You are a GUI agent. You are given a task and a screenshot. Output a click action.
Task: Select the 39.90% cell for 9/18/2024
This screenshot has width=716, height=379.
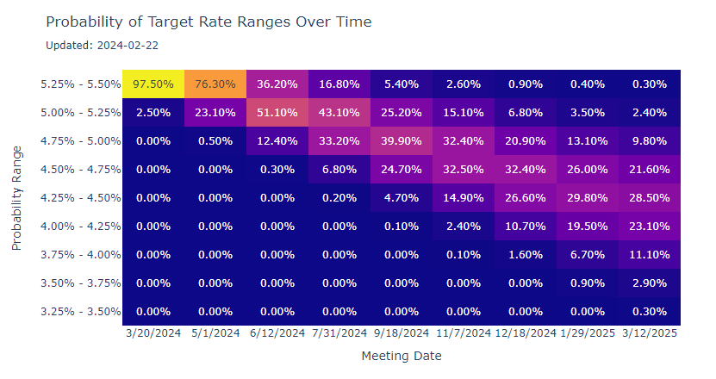tap(402, 141)
